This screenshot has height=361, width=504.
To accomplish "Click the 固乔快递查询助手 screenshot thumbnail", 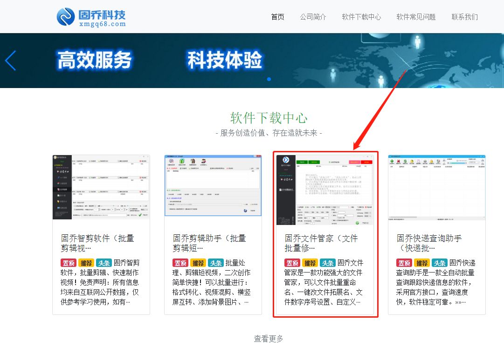I will coord(437,186).
